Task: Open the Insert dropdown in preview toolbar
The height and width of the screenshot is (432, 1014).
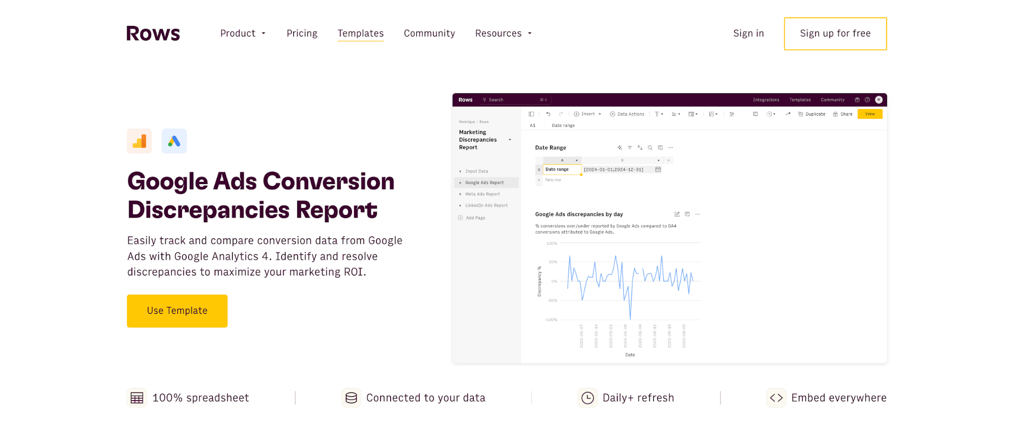Action: [587, 114]
